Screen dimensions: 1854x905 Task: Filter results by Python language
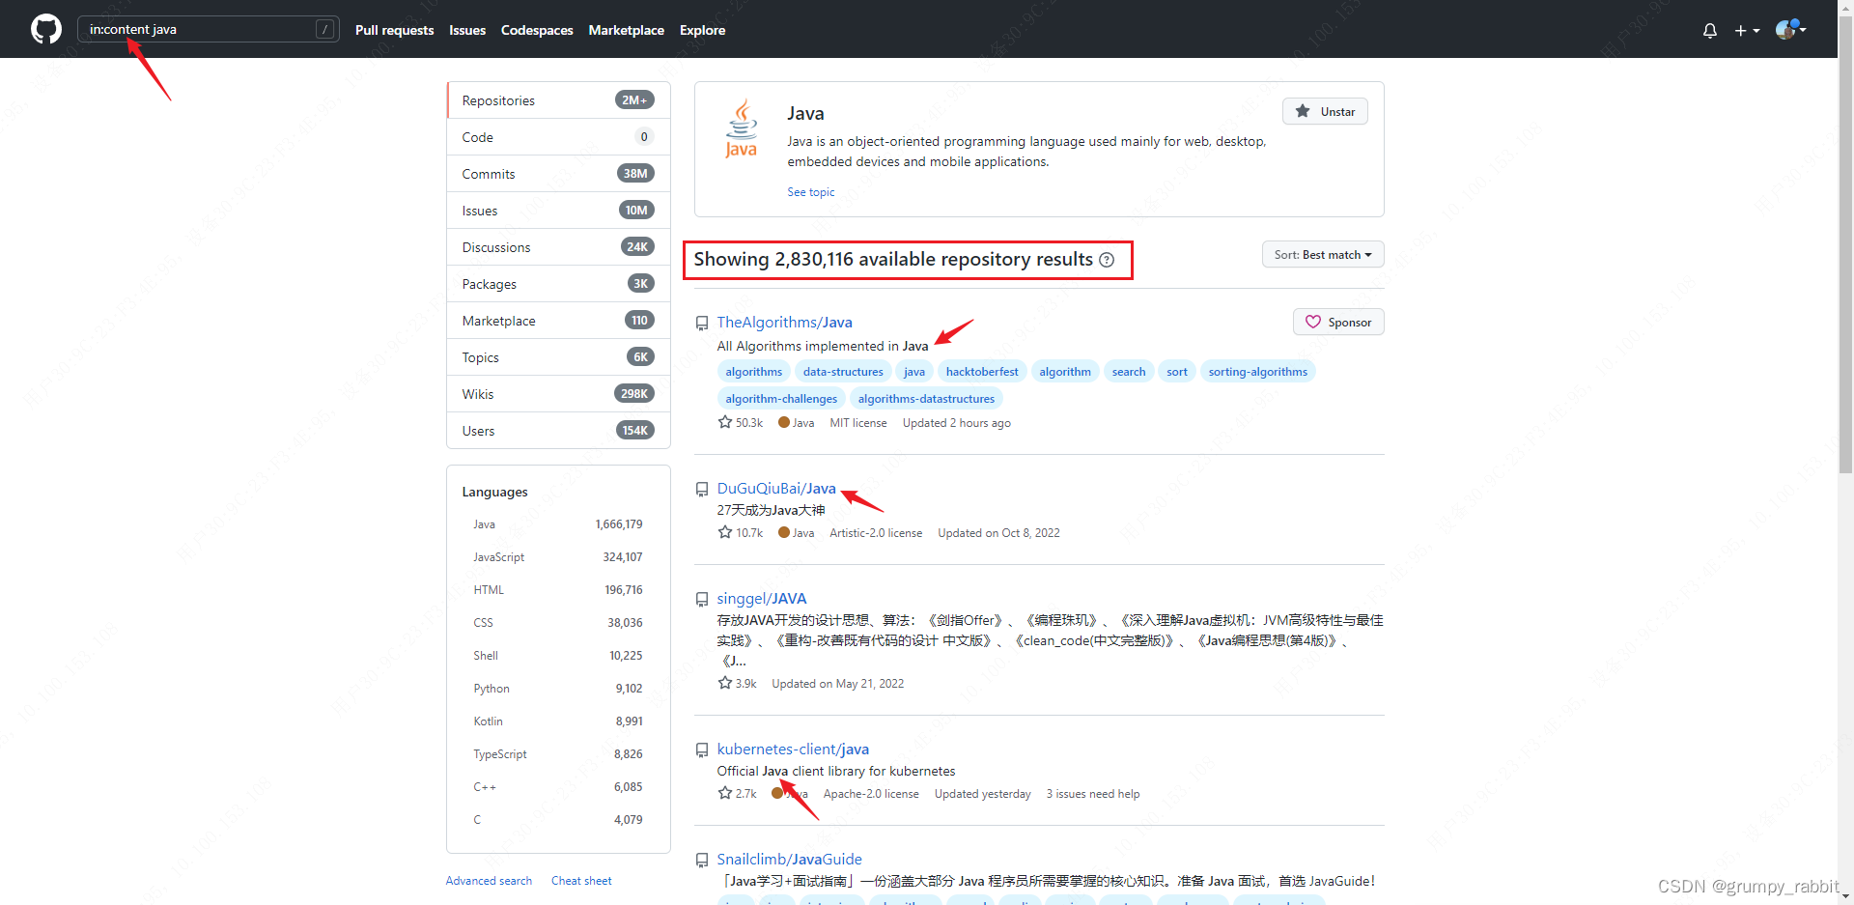(558, 689)
